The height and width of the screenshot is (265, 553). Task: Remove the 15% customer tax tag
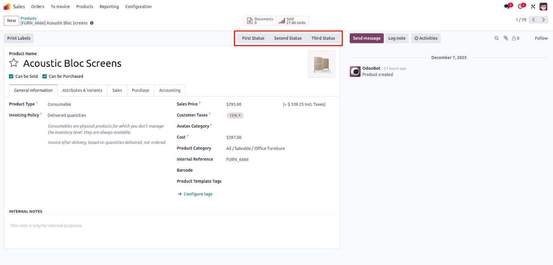(x=240, y=115)
